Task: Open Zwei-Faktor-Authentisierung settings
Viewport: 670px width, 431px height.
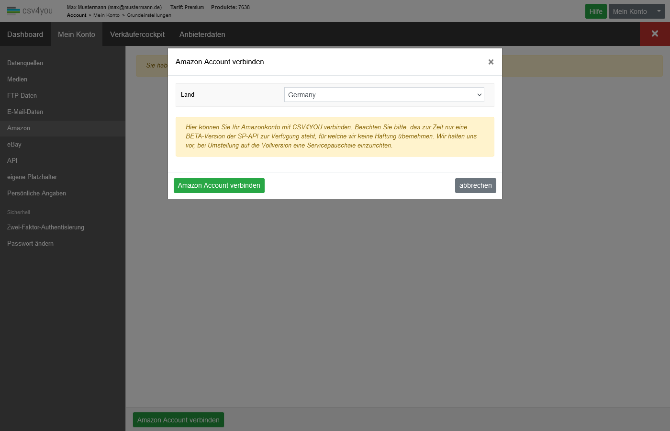Action: [x=45, y=227]
